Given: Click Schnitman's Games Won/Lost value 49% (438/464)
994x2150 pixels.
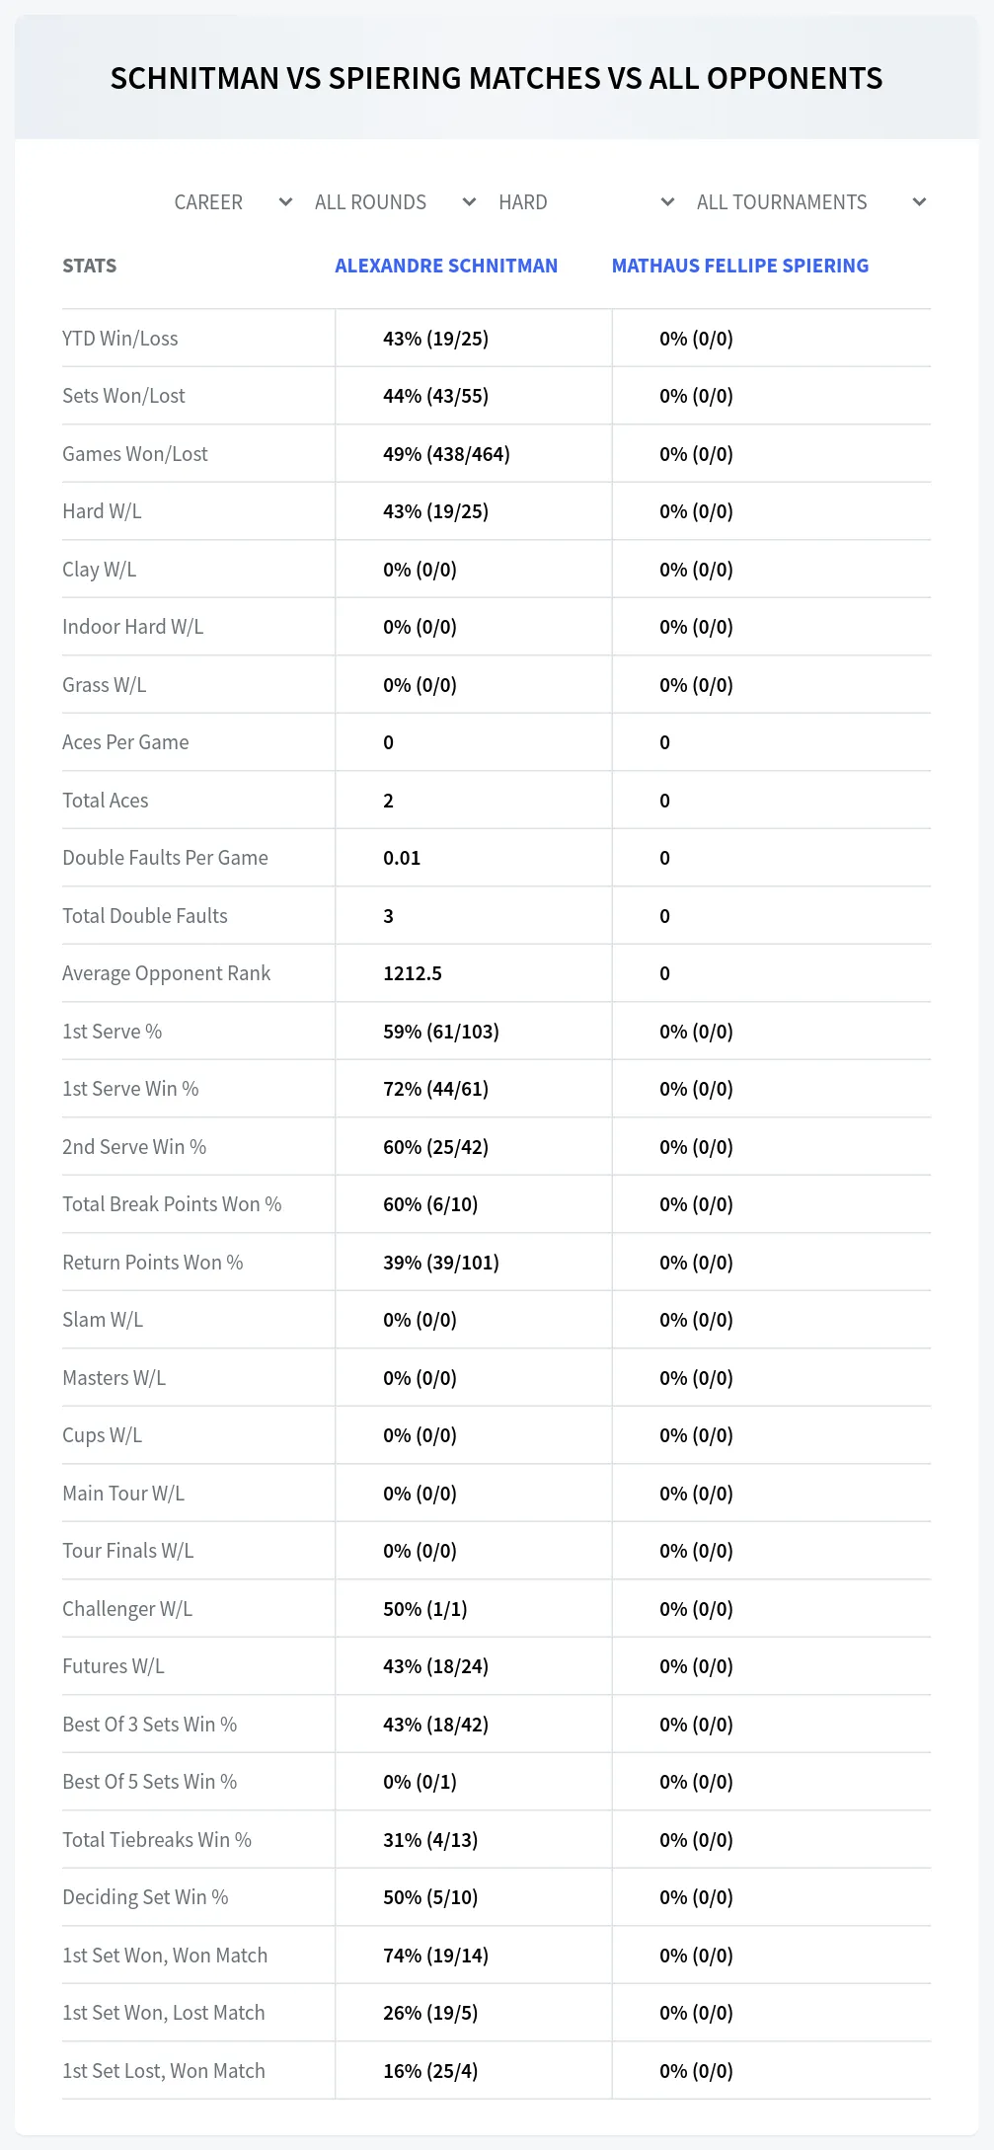Looking at the screenshot, I should pyautogui.click(x=446, y=454).
